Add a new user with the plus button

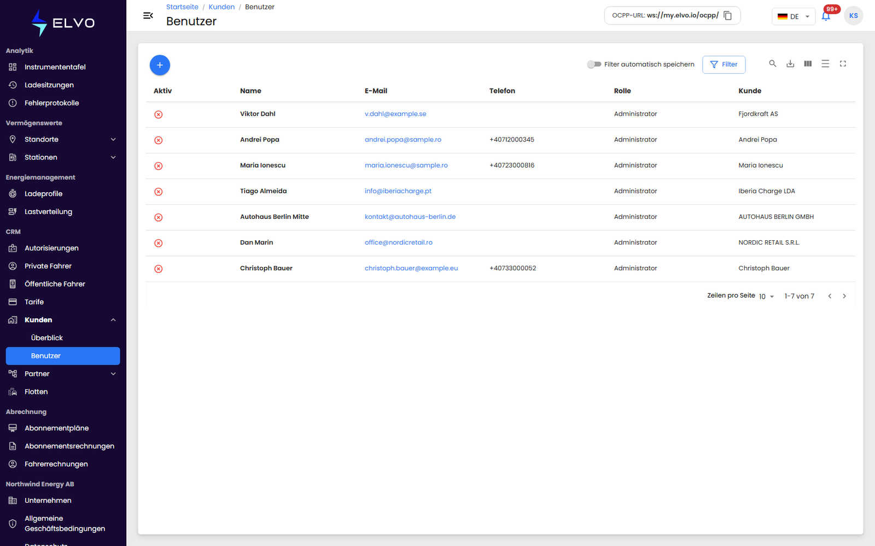pos(160,65)
